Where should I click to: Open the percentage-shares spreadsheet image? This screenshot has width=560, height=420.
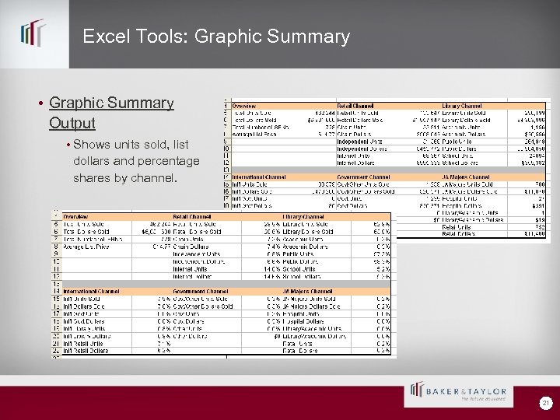coord(224,284)
